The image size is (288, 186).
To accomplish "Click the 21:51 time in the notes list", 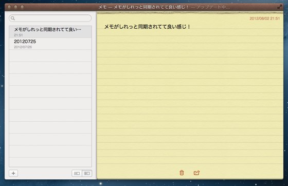I will 19,35.
